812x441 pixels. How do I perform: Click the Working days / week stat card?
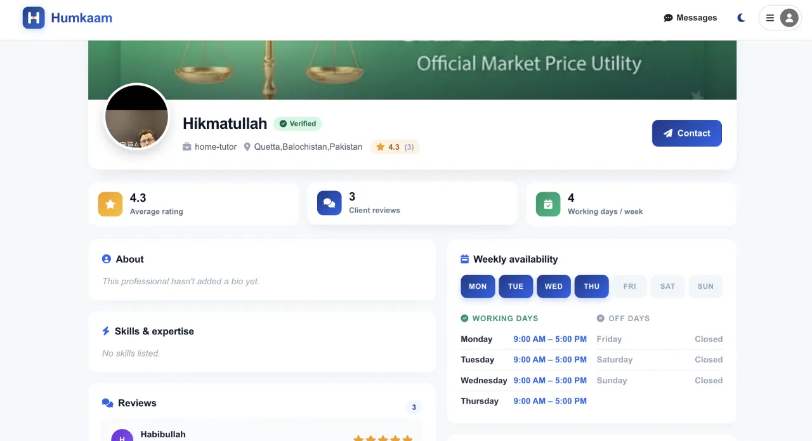(631, 204)
